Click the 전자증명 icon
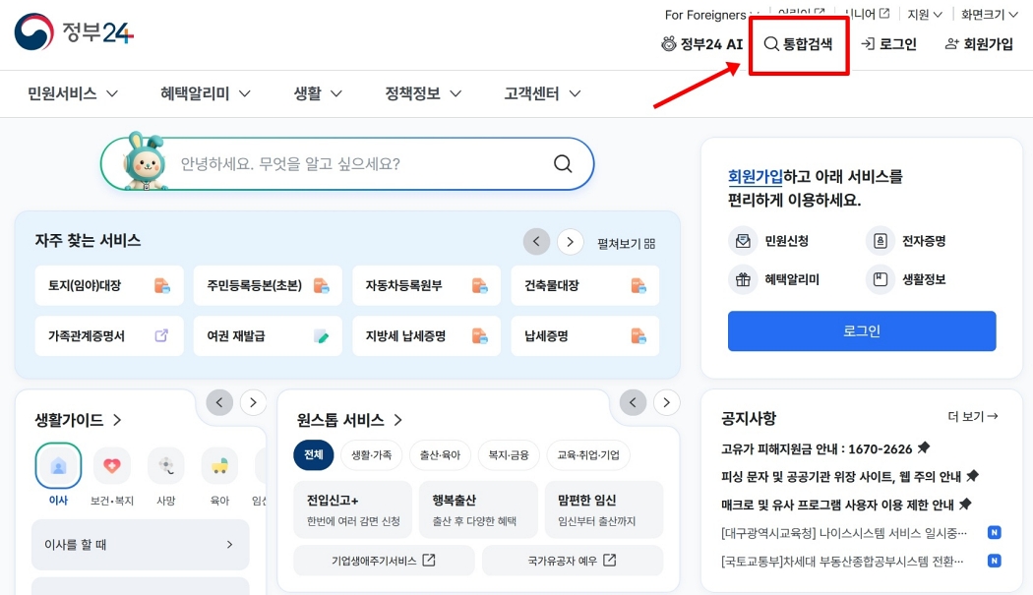This screenshot has height=595, width=1033. 881,241
